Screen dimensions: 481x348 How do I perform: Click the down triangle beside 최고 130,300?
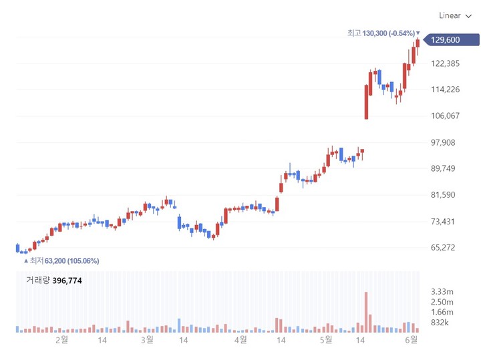coord(418,33)
